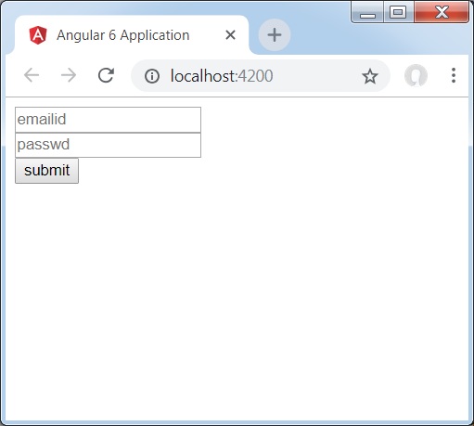Click the browser back arrow
Screen dimensions: 474x426
point(32,75)
